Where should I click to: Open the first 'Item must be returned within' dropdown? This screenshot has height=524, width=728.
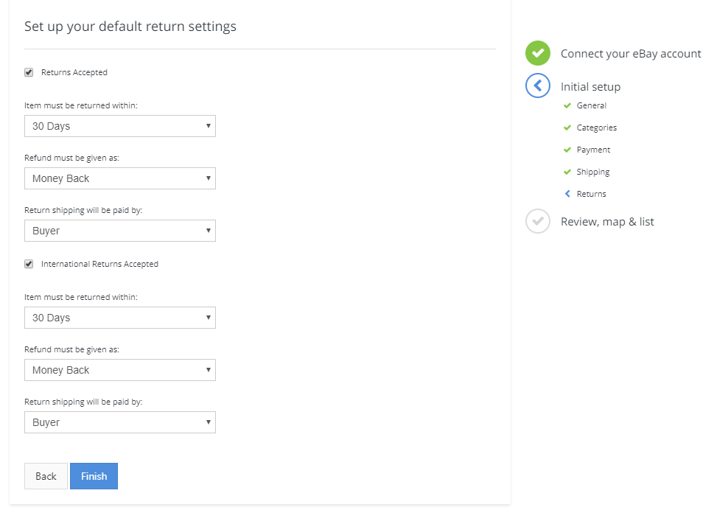pos(119,126)
